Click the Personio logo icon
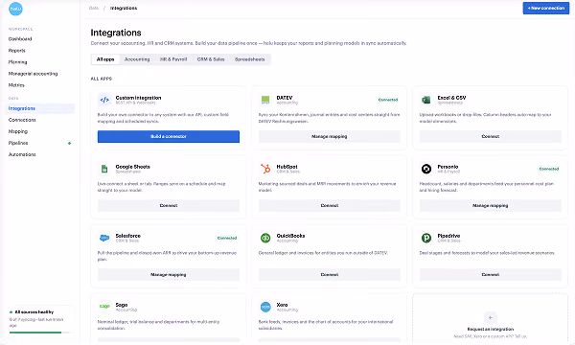Viewport: 575px width, 345px height. pyautogui.click(x=426, y=169)
